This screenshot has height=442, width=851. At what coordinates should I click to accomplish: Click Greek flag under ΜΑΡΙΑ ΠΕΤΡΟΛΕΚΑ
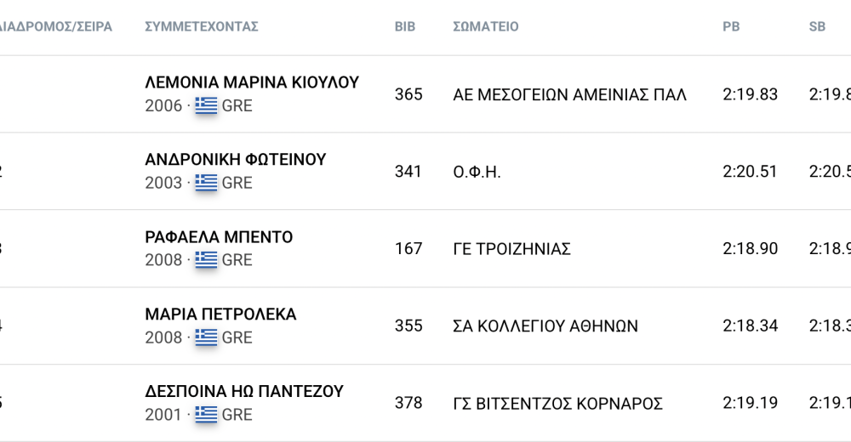206,337
